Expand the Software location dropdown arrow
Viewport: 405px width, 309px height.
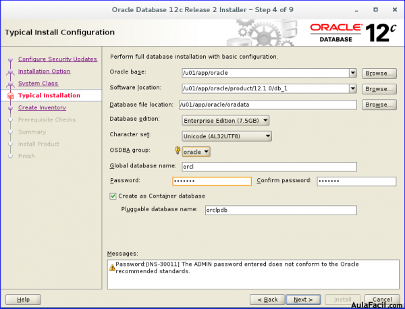click(x=353, y=88)
